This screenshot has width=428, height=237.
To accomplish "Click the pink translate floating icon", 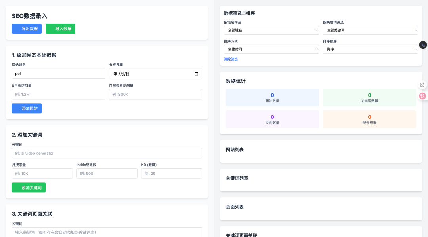I will (422, 96).
